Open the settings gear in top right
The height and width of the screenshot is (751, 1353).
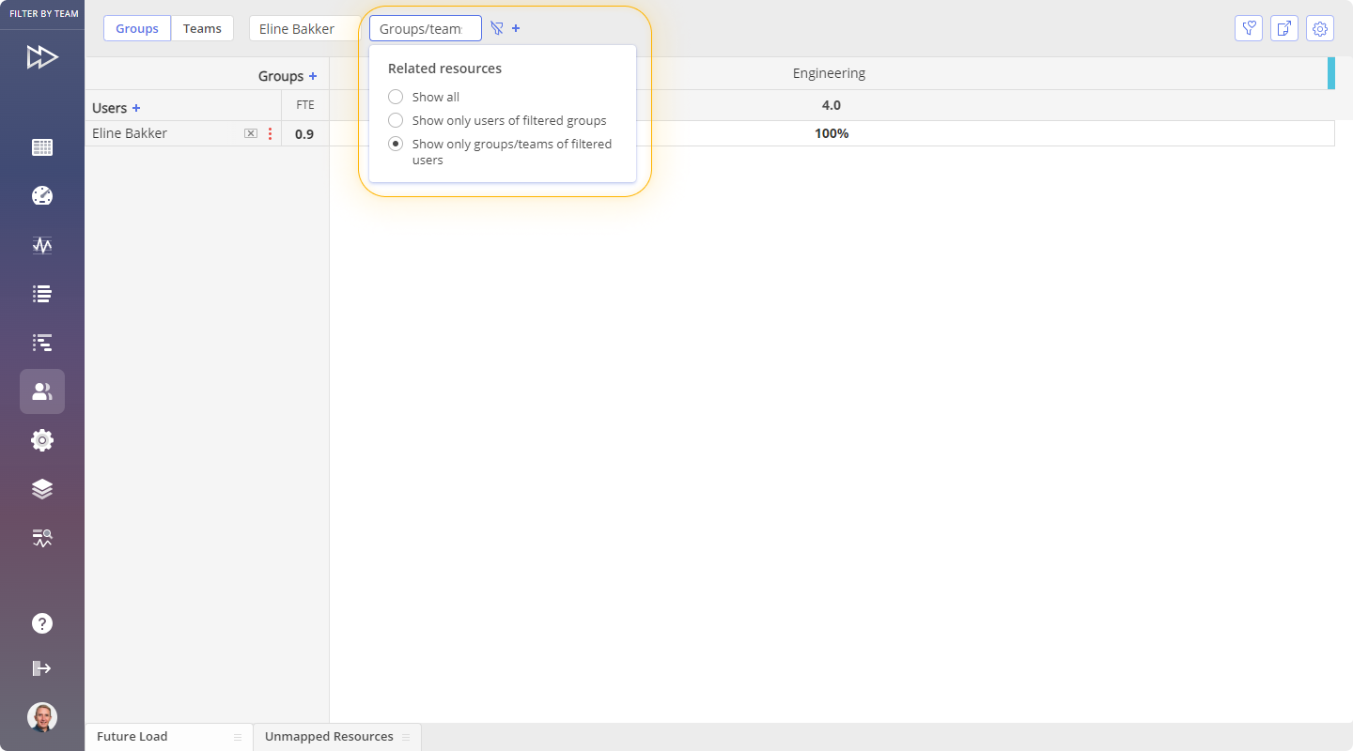coord(1320,28)
